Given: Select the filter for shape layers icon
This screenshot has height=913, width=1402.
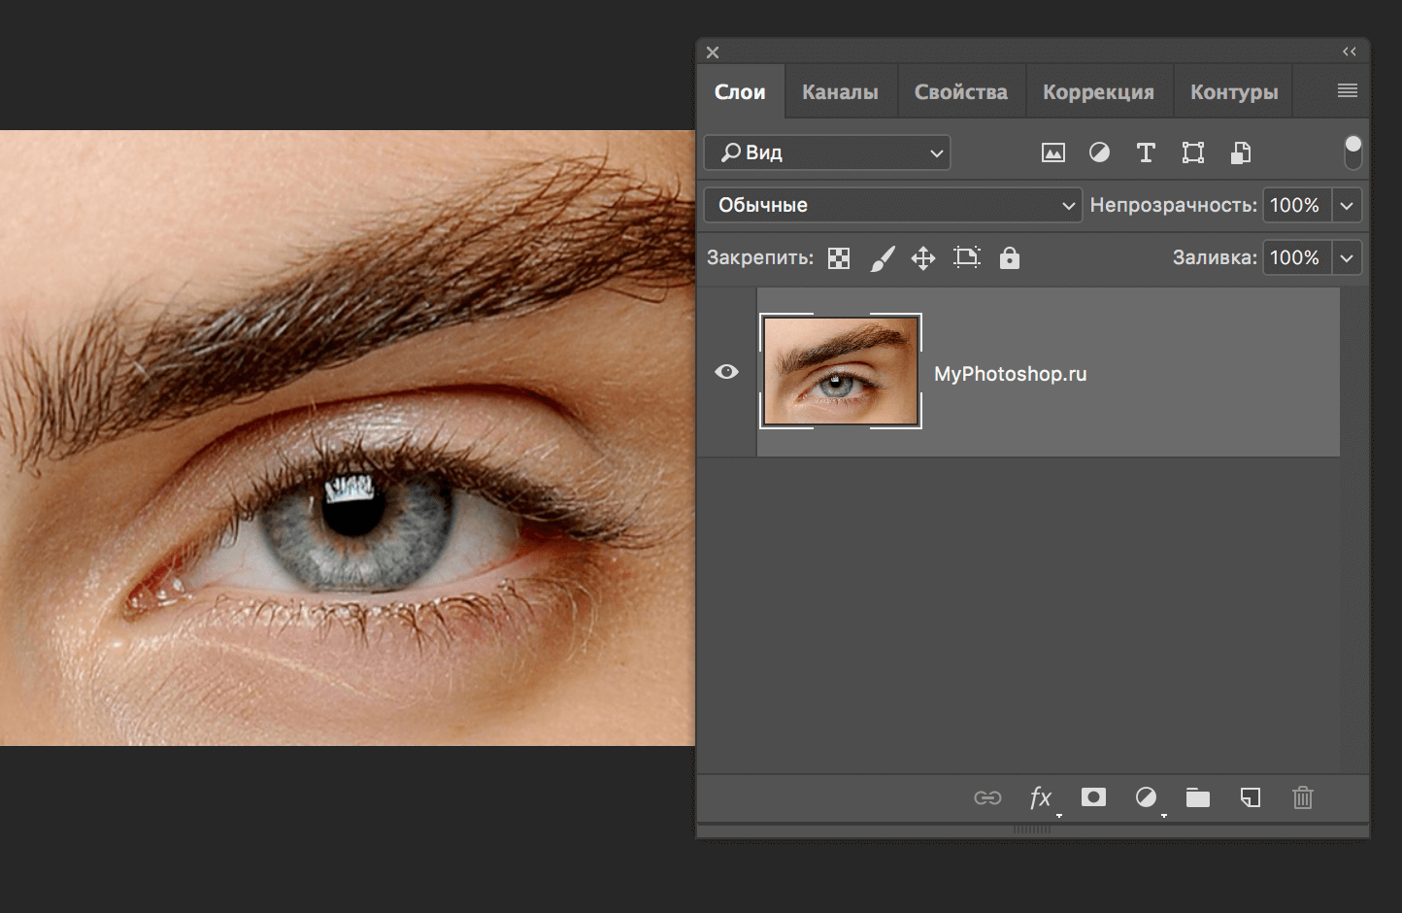Looking at the screenshot, I should click(x=1192, y=152).
